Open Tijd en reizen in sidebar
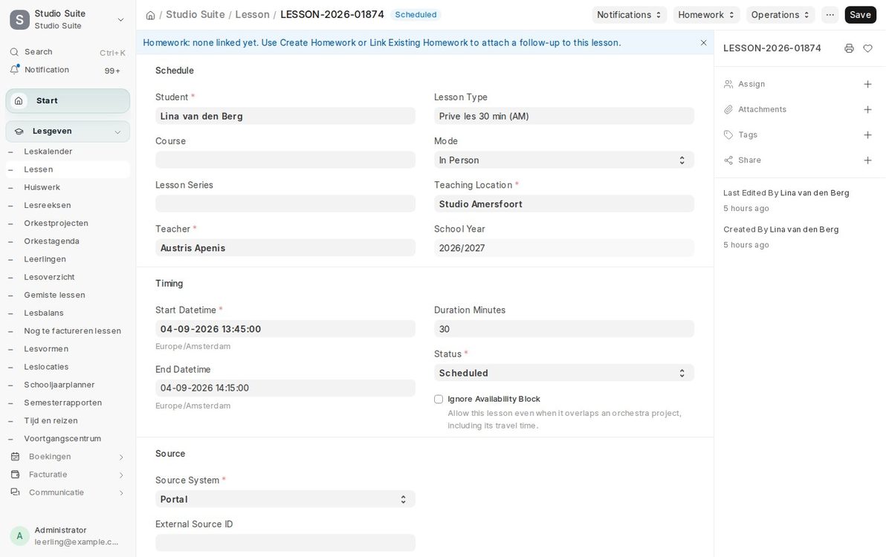The height and width of the screenshot is (557, 892). pyautogui.click(x=51, y=421)
